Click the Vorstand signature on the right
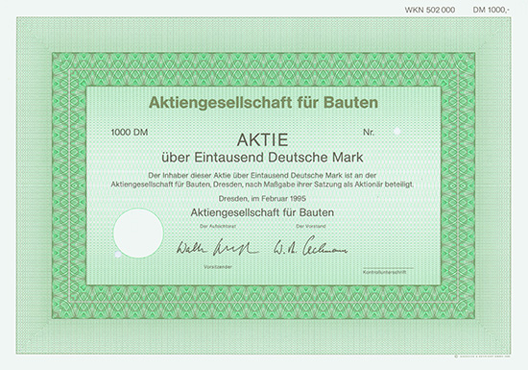 [x=310, y=246]
